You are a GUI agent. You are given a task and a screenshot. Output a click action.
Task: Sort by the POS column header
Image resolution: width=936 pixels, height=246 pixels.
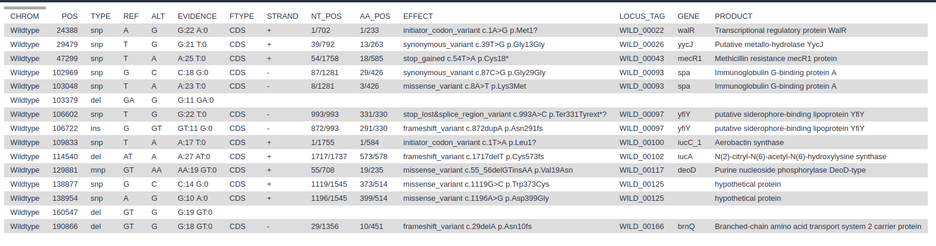point(69,16)
